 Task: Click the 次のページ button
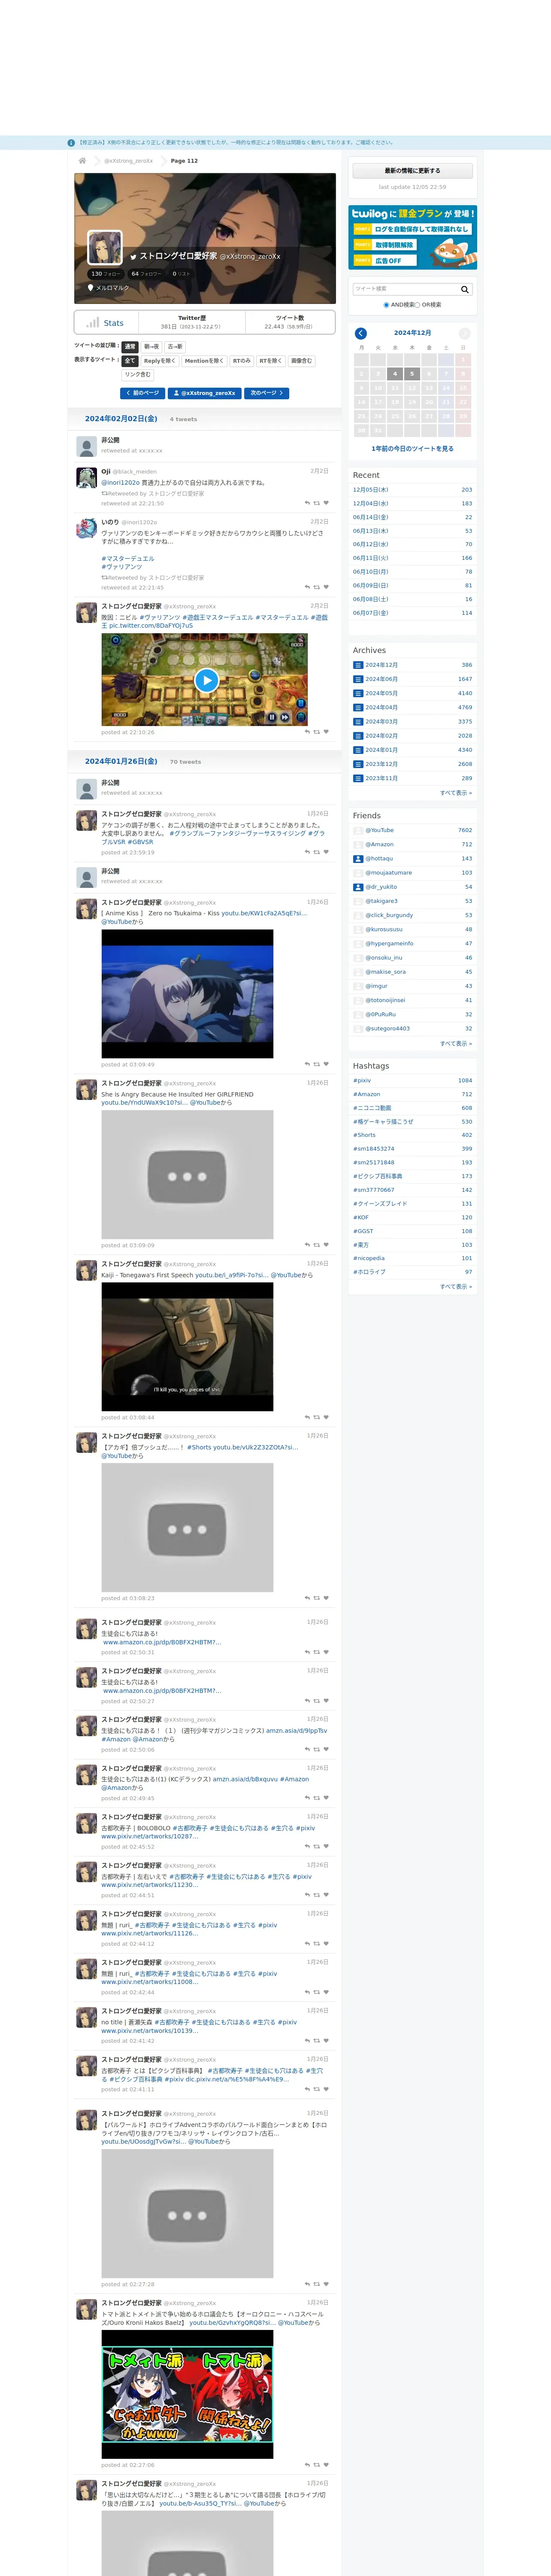pyautogui.click(x=267, y=393)
